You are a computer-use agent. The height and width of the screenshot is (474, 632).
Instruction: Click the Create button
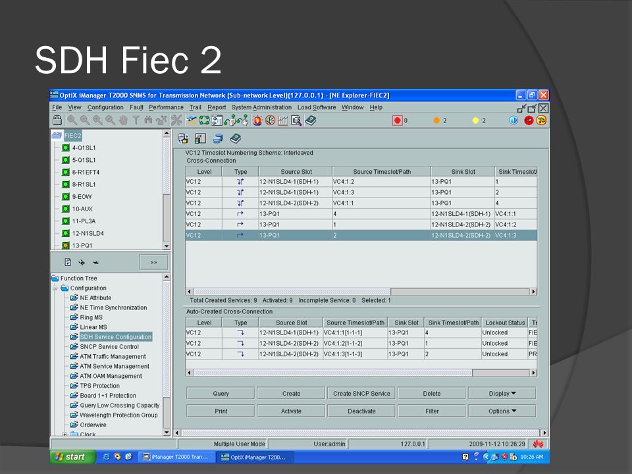(291, 394)
